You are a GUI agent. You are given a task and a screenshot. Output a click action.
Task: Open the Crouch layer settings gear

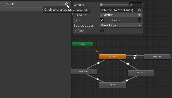point(66,4)
